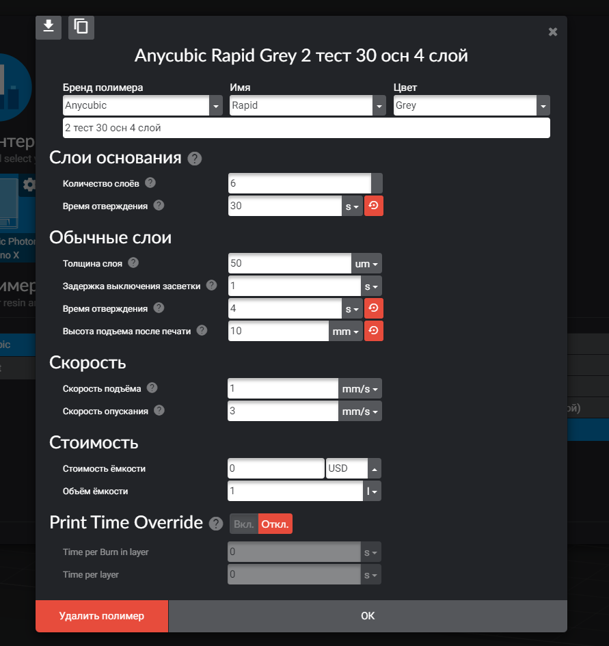
Task: Select Откл. for Print Time Override
Action: coord(275,524)
